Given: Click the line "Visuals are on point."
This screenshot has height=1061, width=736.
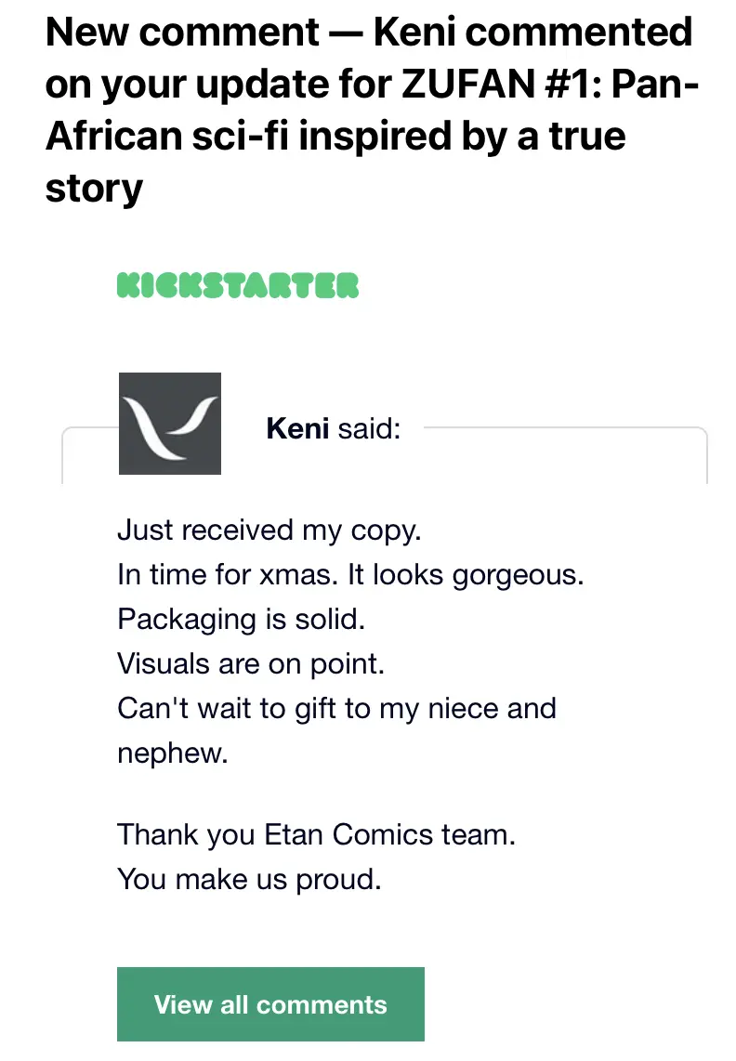Looking at the screenshot, I should 251,663.
